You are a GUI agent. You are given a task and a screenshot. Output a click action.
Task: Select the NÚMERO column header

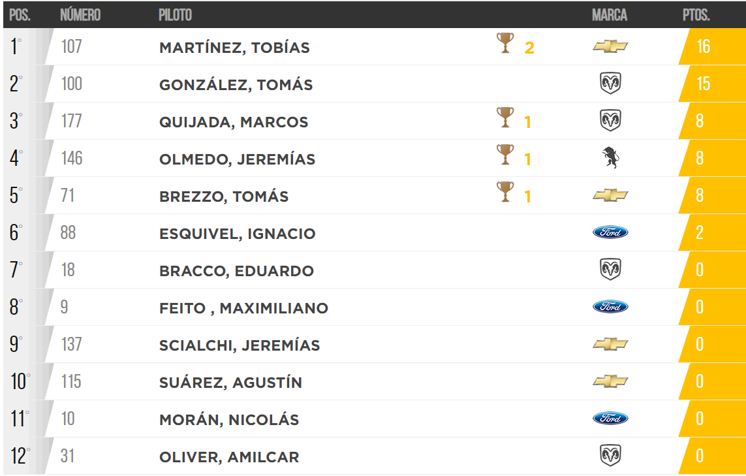point(80,15)
